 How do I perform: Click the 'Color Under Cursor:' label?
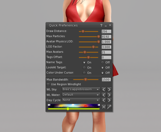(60, 72)
